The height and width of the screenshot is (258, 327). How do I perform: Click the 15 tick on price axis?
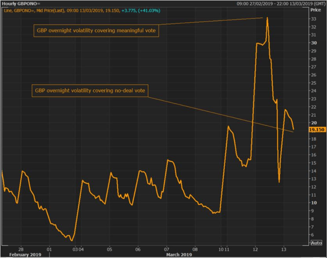[x=314, y=163]
